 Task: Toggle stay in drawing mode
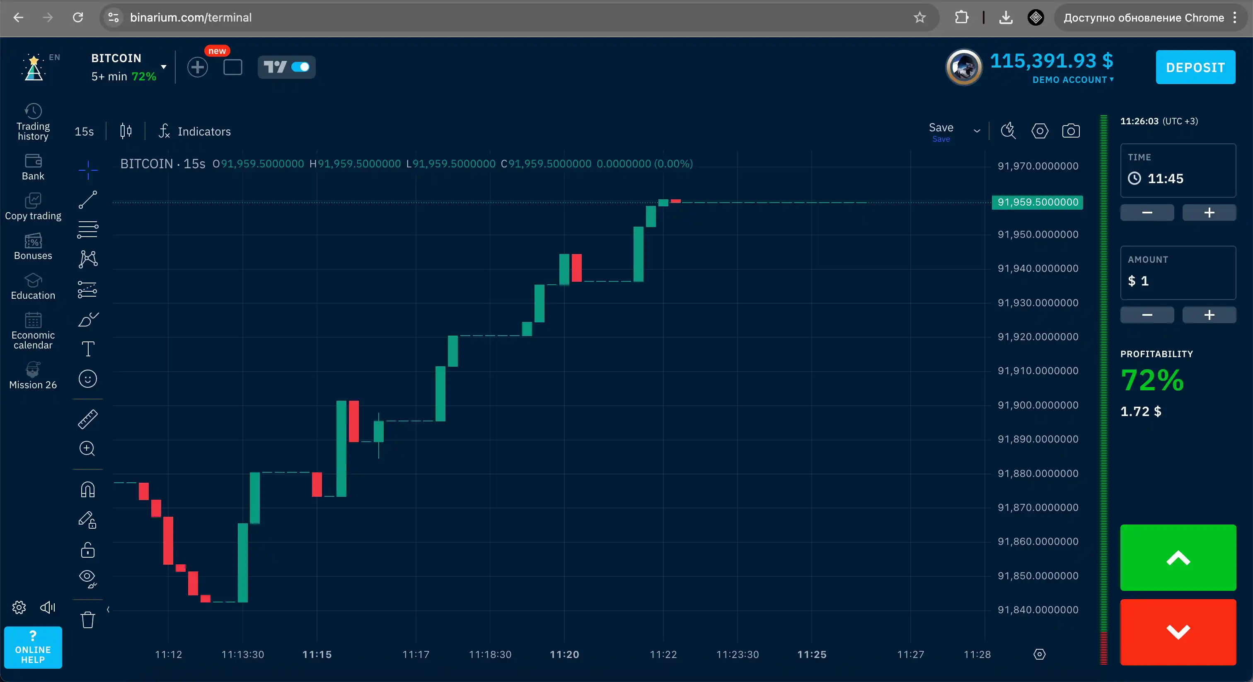(x=88, y=520)
